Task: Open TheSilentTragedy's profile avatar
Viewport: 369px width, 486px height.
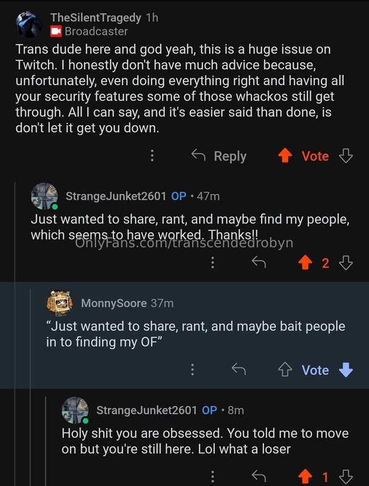Action: point(29,24)
